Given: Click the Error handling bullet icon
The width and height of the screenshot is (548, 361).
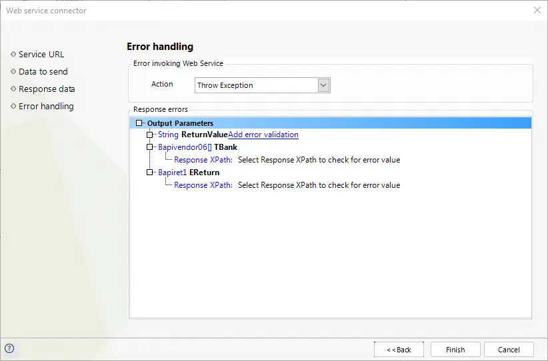Looking at the screenshot, I should click(13, 106).
